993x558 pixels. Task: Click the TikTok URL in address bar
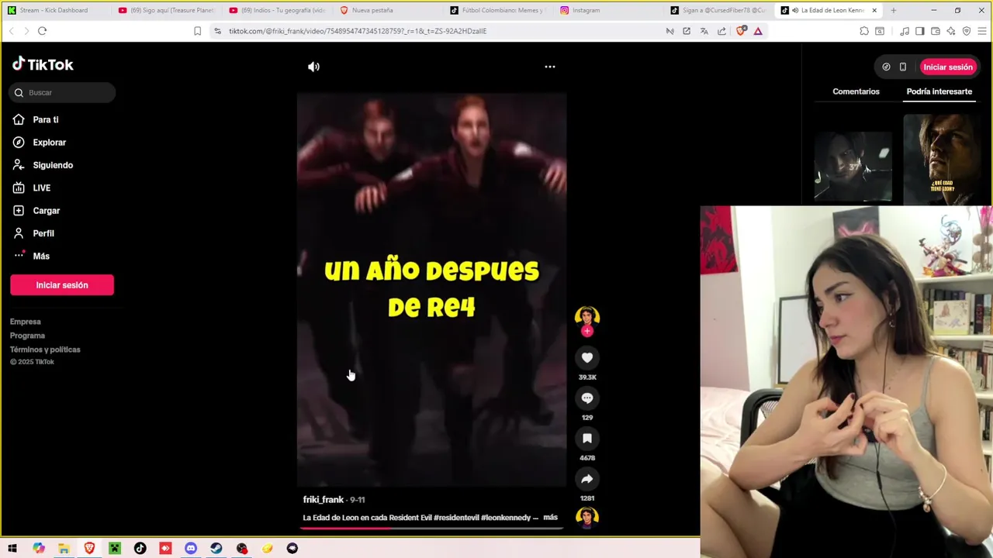(x=358, y=31)
